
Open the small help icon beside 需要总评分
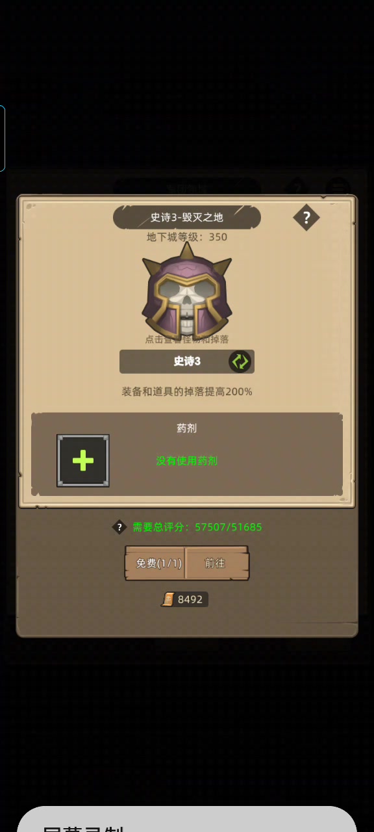click(119, 527)
